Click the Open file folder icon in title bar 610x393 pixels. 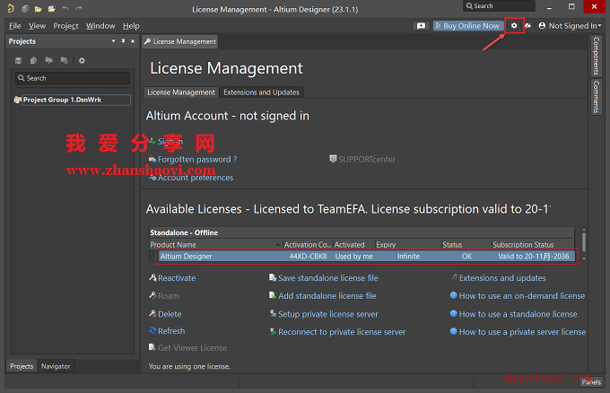coord(38,9)
